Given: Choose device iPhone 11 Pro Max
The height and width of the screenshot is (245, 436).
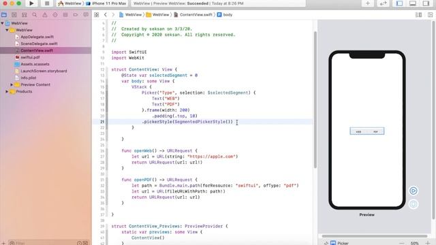Looking at the screenshot, I should point(106,3).
